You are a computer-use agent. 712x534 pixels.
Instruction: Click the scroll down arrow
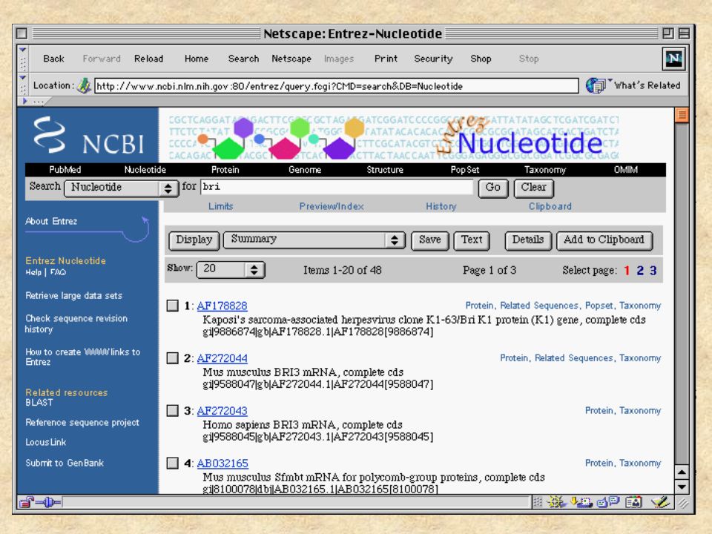point(682,487)
